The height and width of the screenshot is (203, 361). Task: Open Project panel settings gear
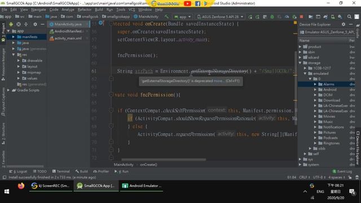click(35, 24)
